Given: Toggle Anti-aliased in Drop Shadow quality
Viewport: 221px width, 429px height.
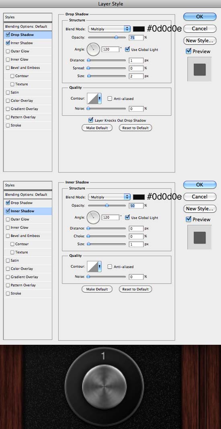Looking at the screenshot, I should coord(110,99).
